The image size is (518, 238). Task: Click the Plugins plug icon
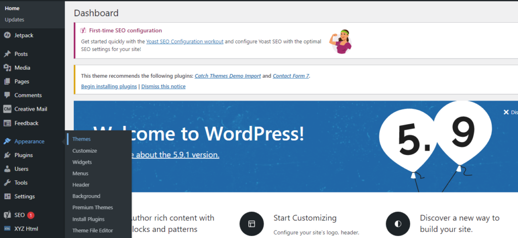tap(7, 155)
